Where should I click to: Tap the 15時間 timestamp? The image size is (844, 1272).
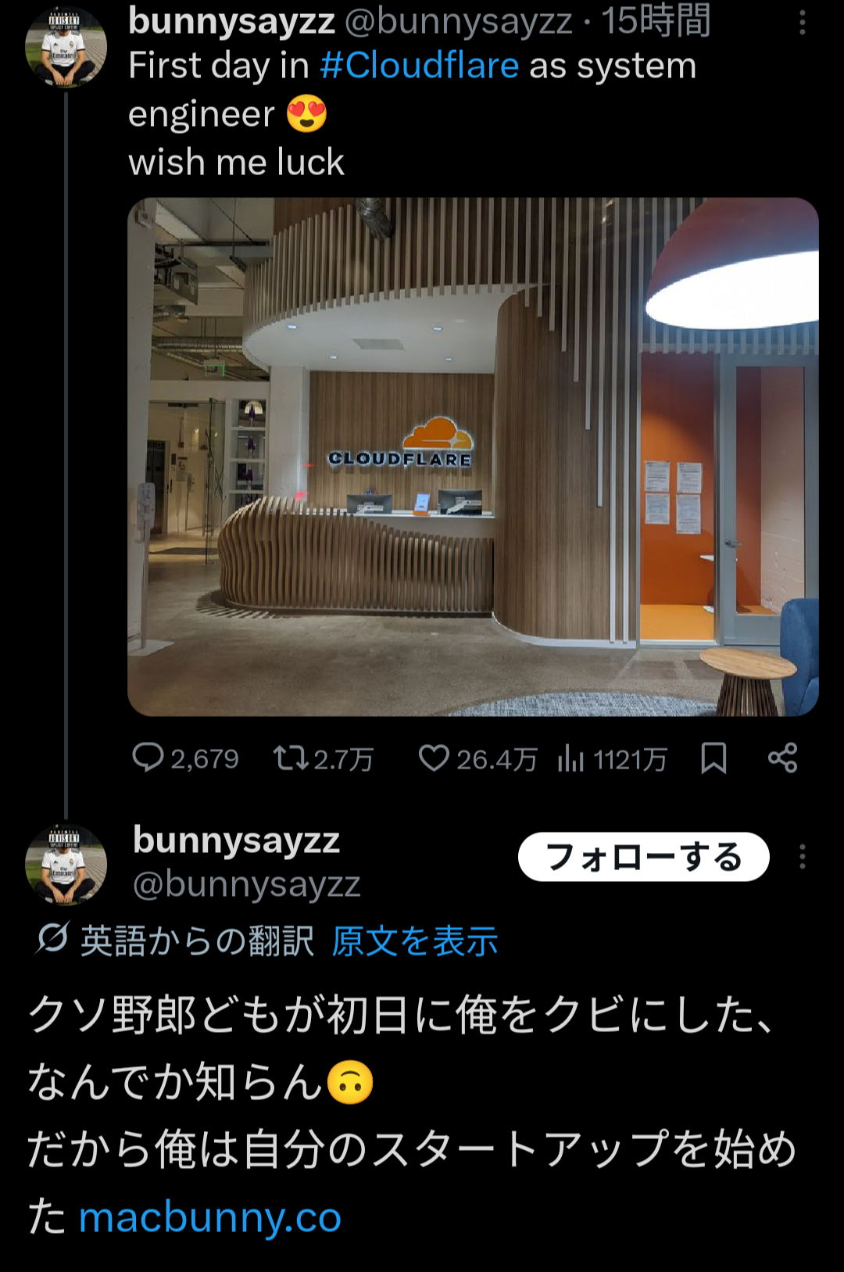(x=656, y=21)
